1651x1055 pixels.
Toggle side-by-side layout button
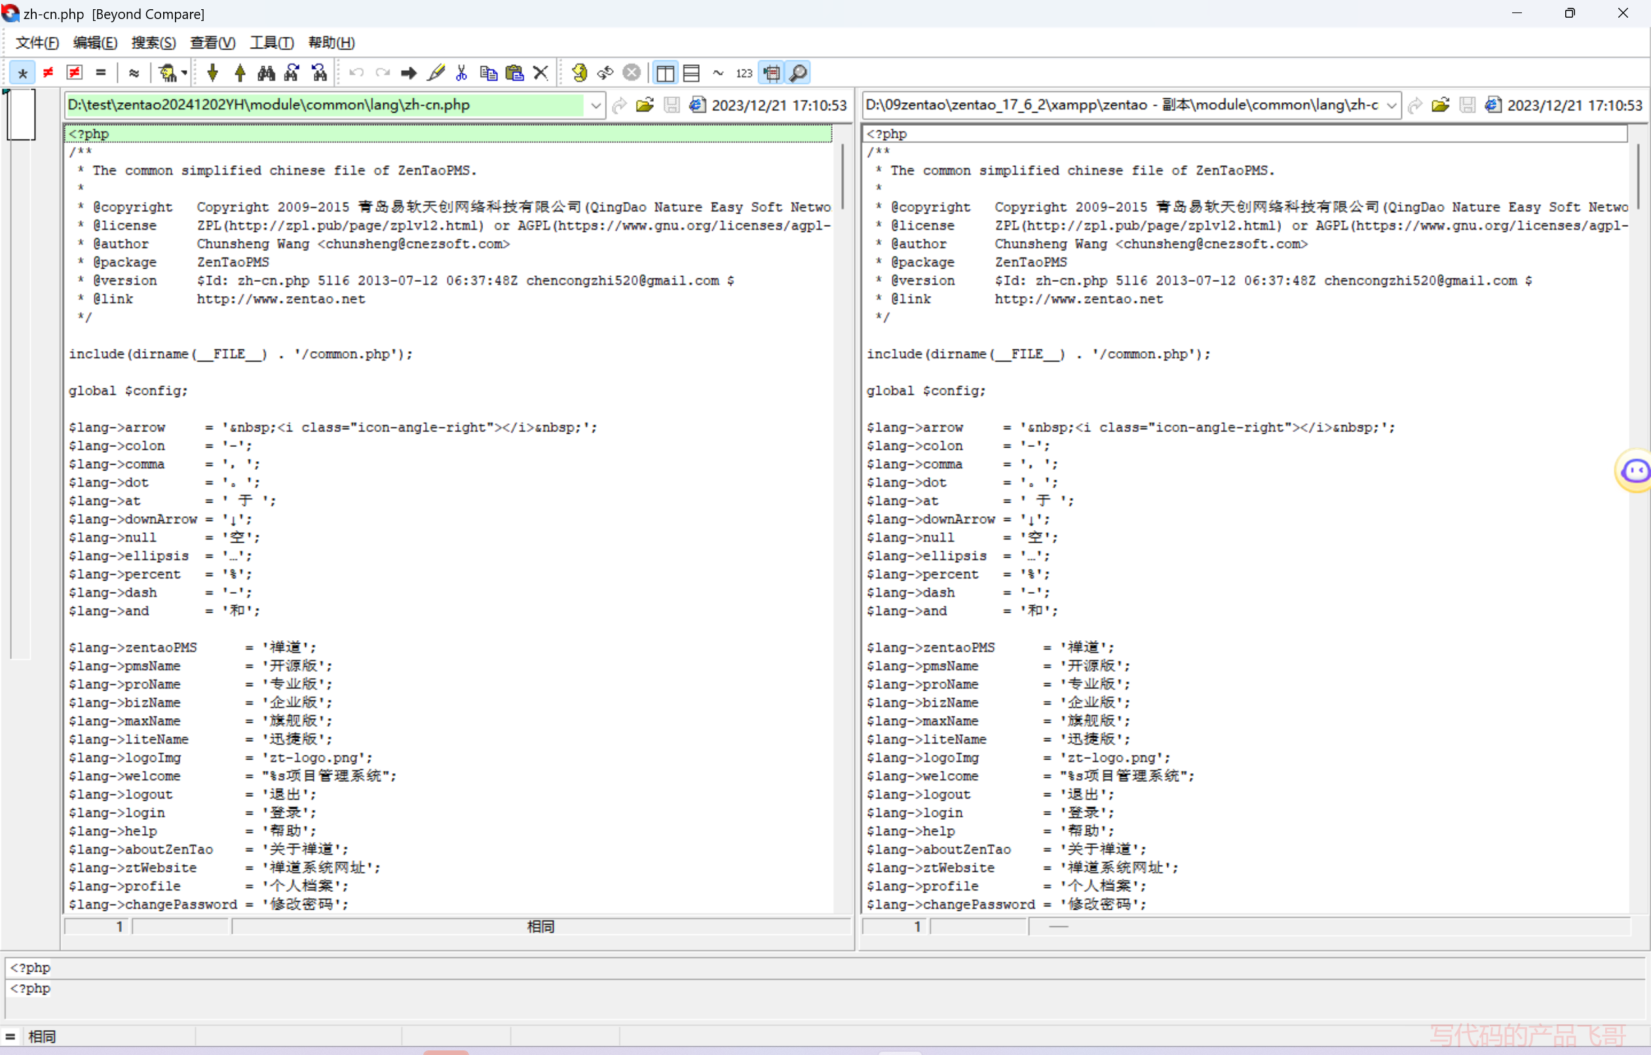[x=665, y=73]
